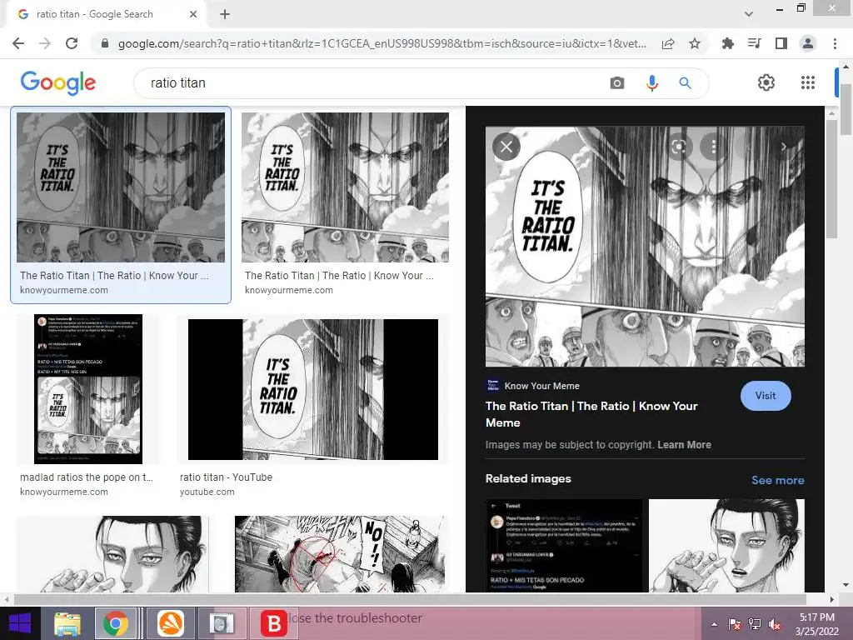The image size is (853, 640).
Task: Open the red B app in taskbar
Action: click(273, 623)
